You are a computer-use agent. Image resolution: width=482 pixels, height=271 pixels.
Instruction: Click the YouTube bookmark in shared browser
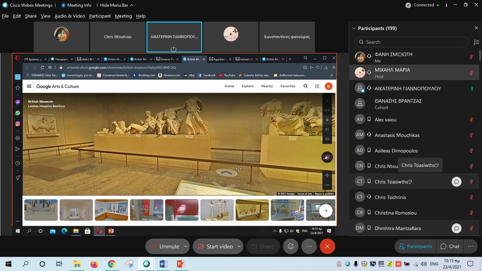[227, 75]
